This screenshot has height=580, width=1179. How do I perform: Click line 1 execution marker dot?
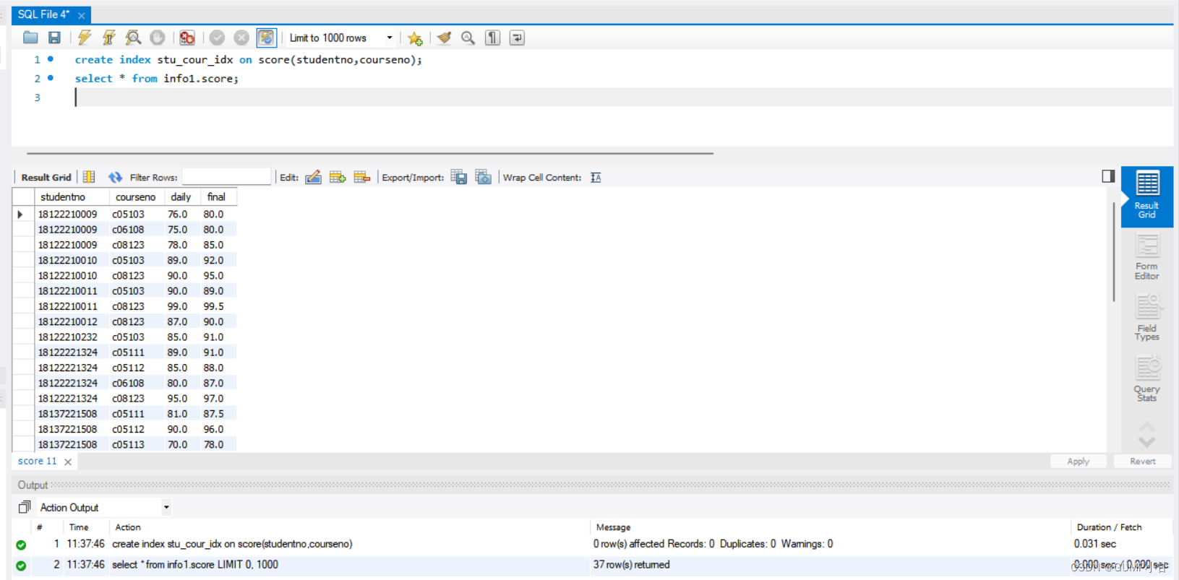[x=51, y=59]
